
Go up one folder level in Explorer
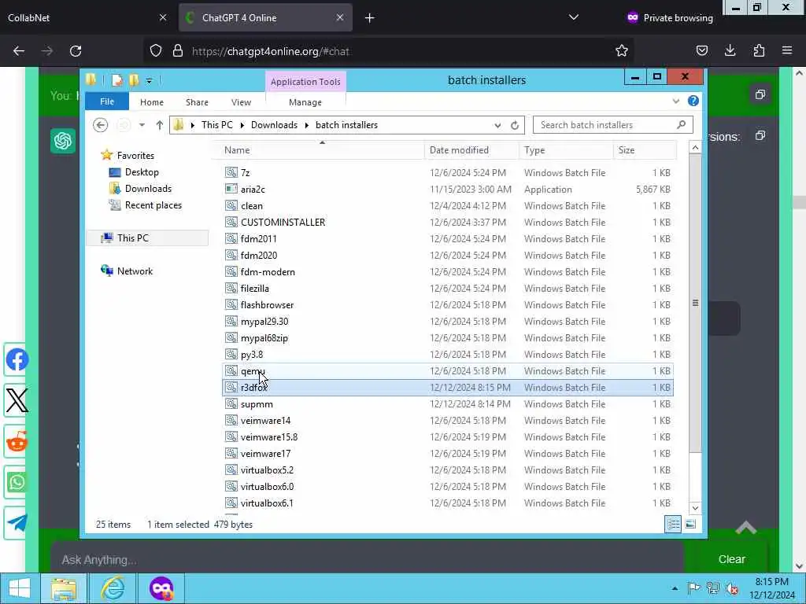coord(159,125)
